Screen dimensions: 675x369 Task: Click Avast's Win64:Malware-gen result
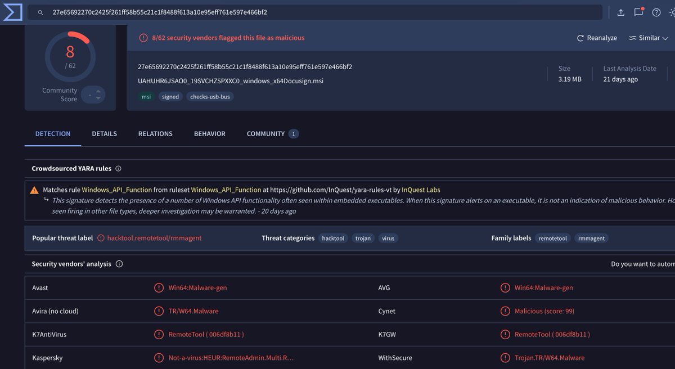pyautogui.click(x=198, y=288)
